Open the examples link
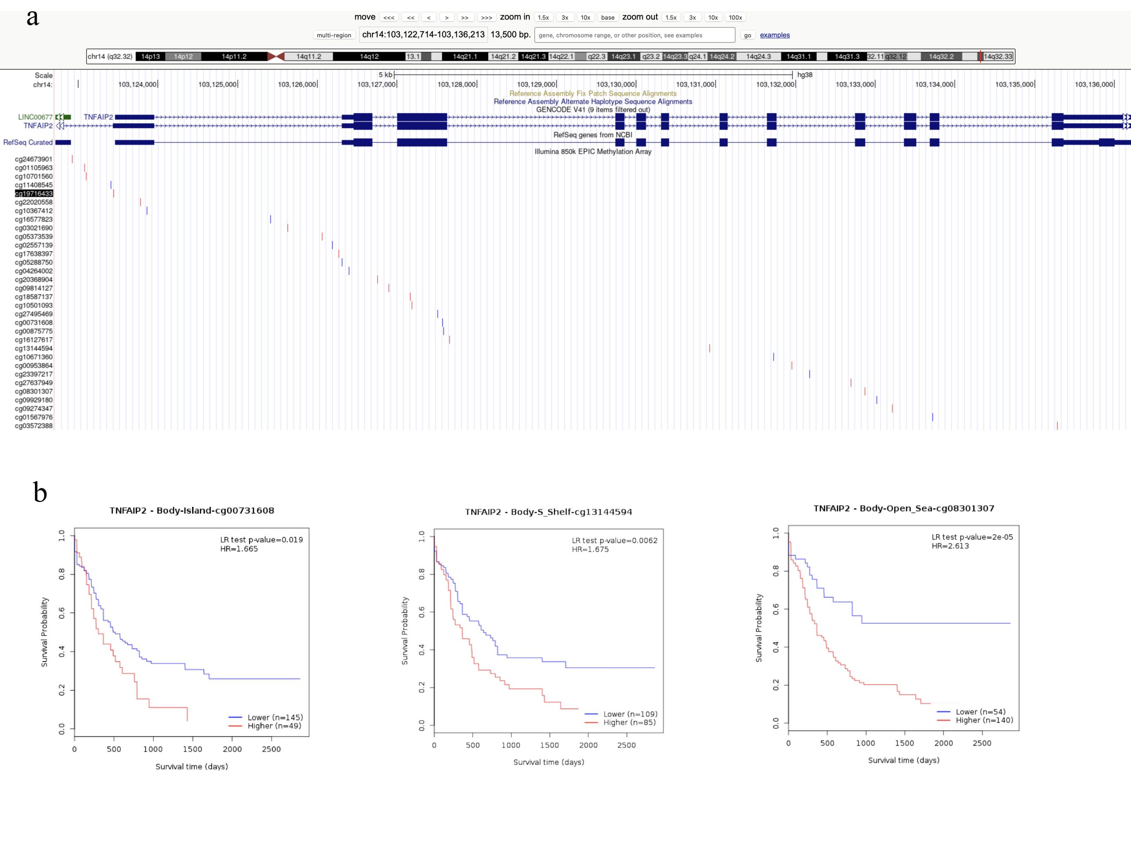Image resolution: width=1131 pixels, height=860 pixels. [774, 35]
